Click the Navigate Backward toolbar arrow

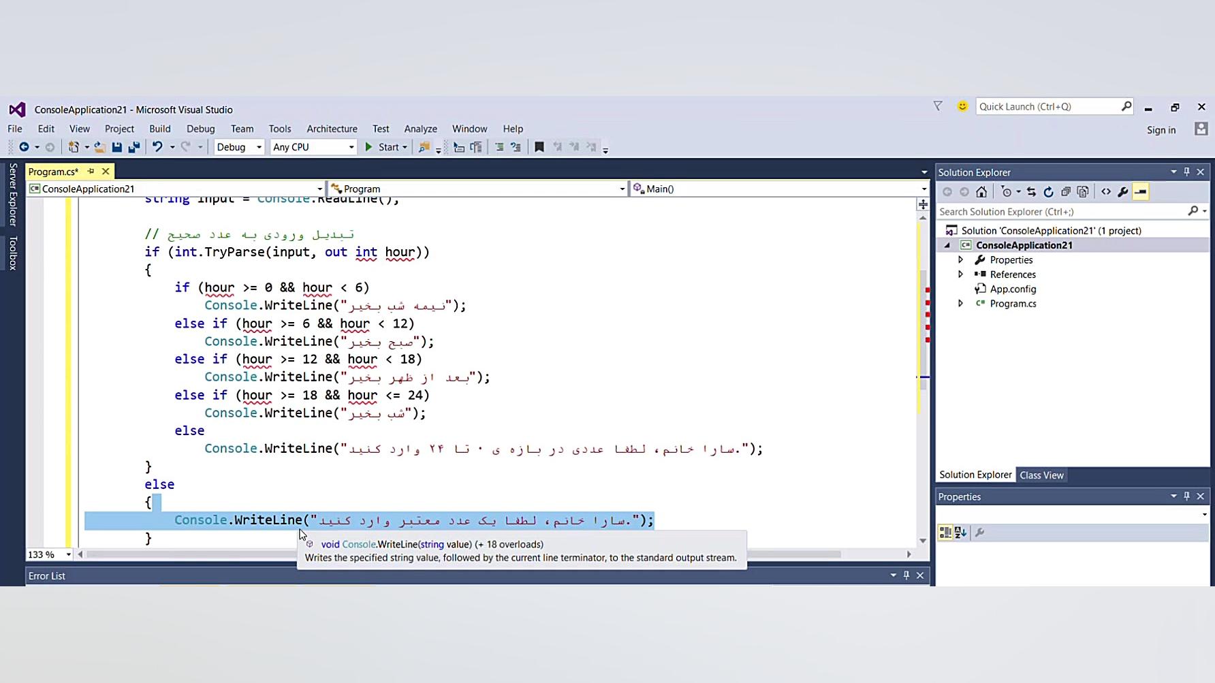(x=24, y=147)
